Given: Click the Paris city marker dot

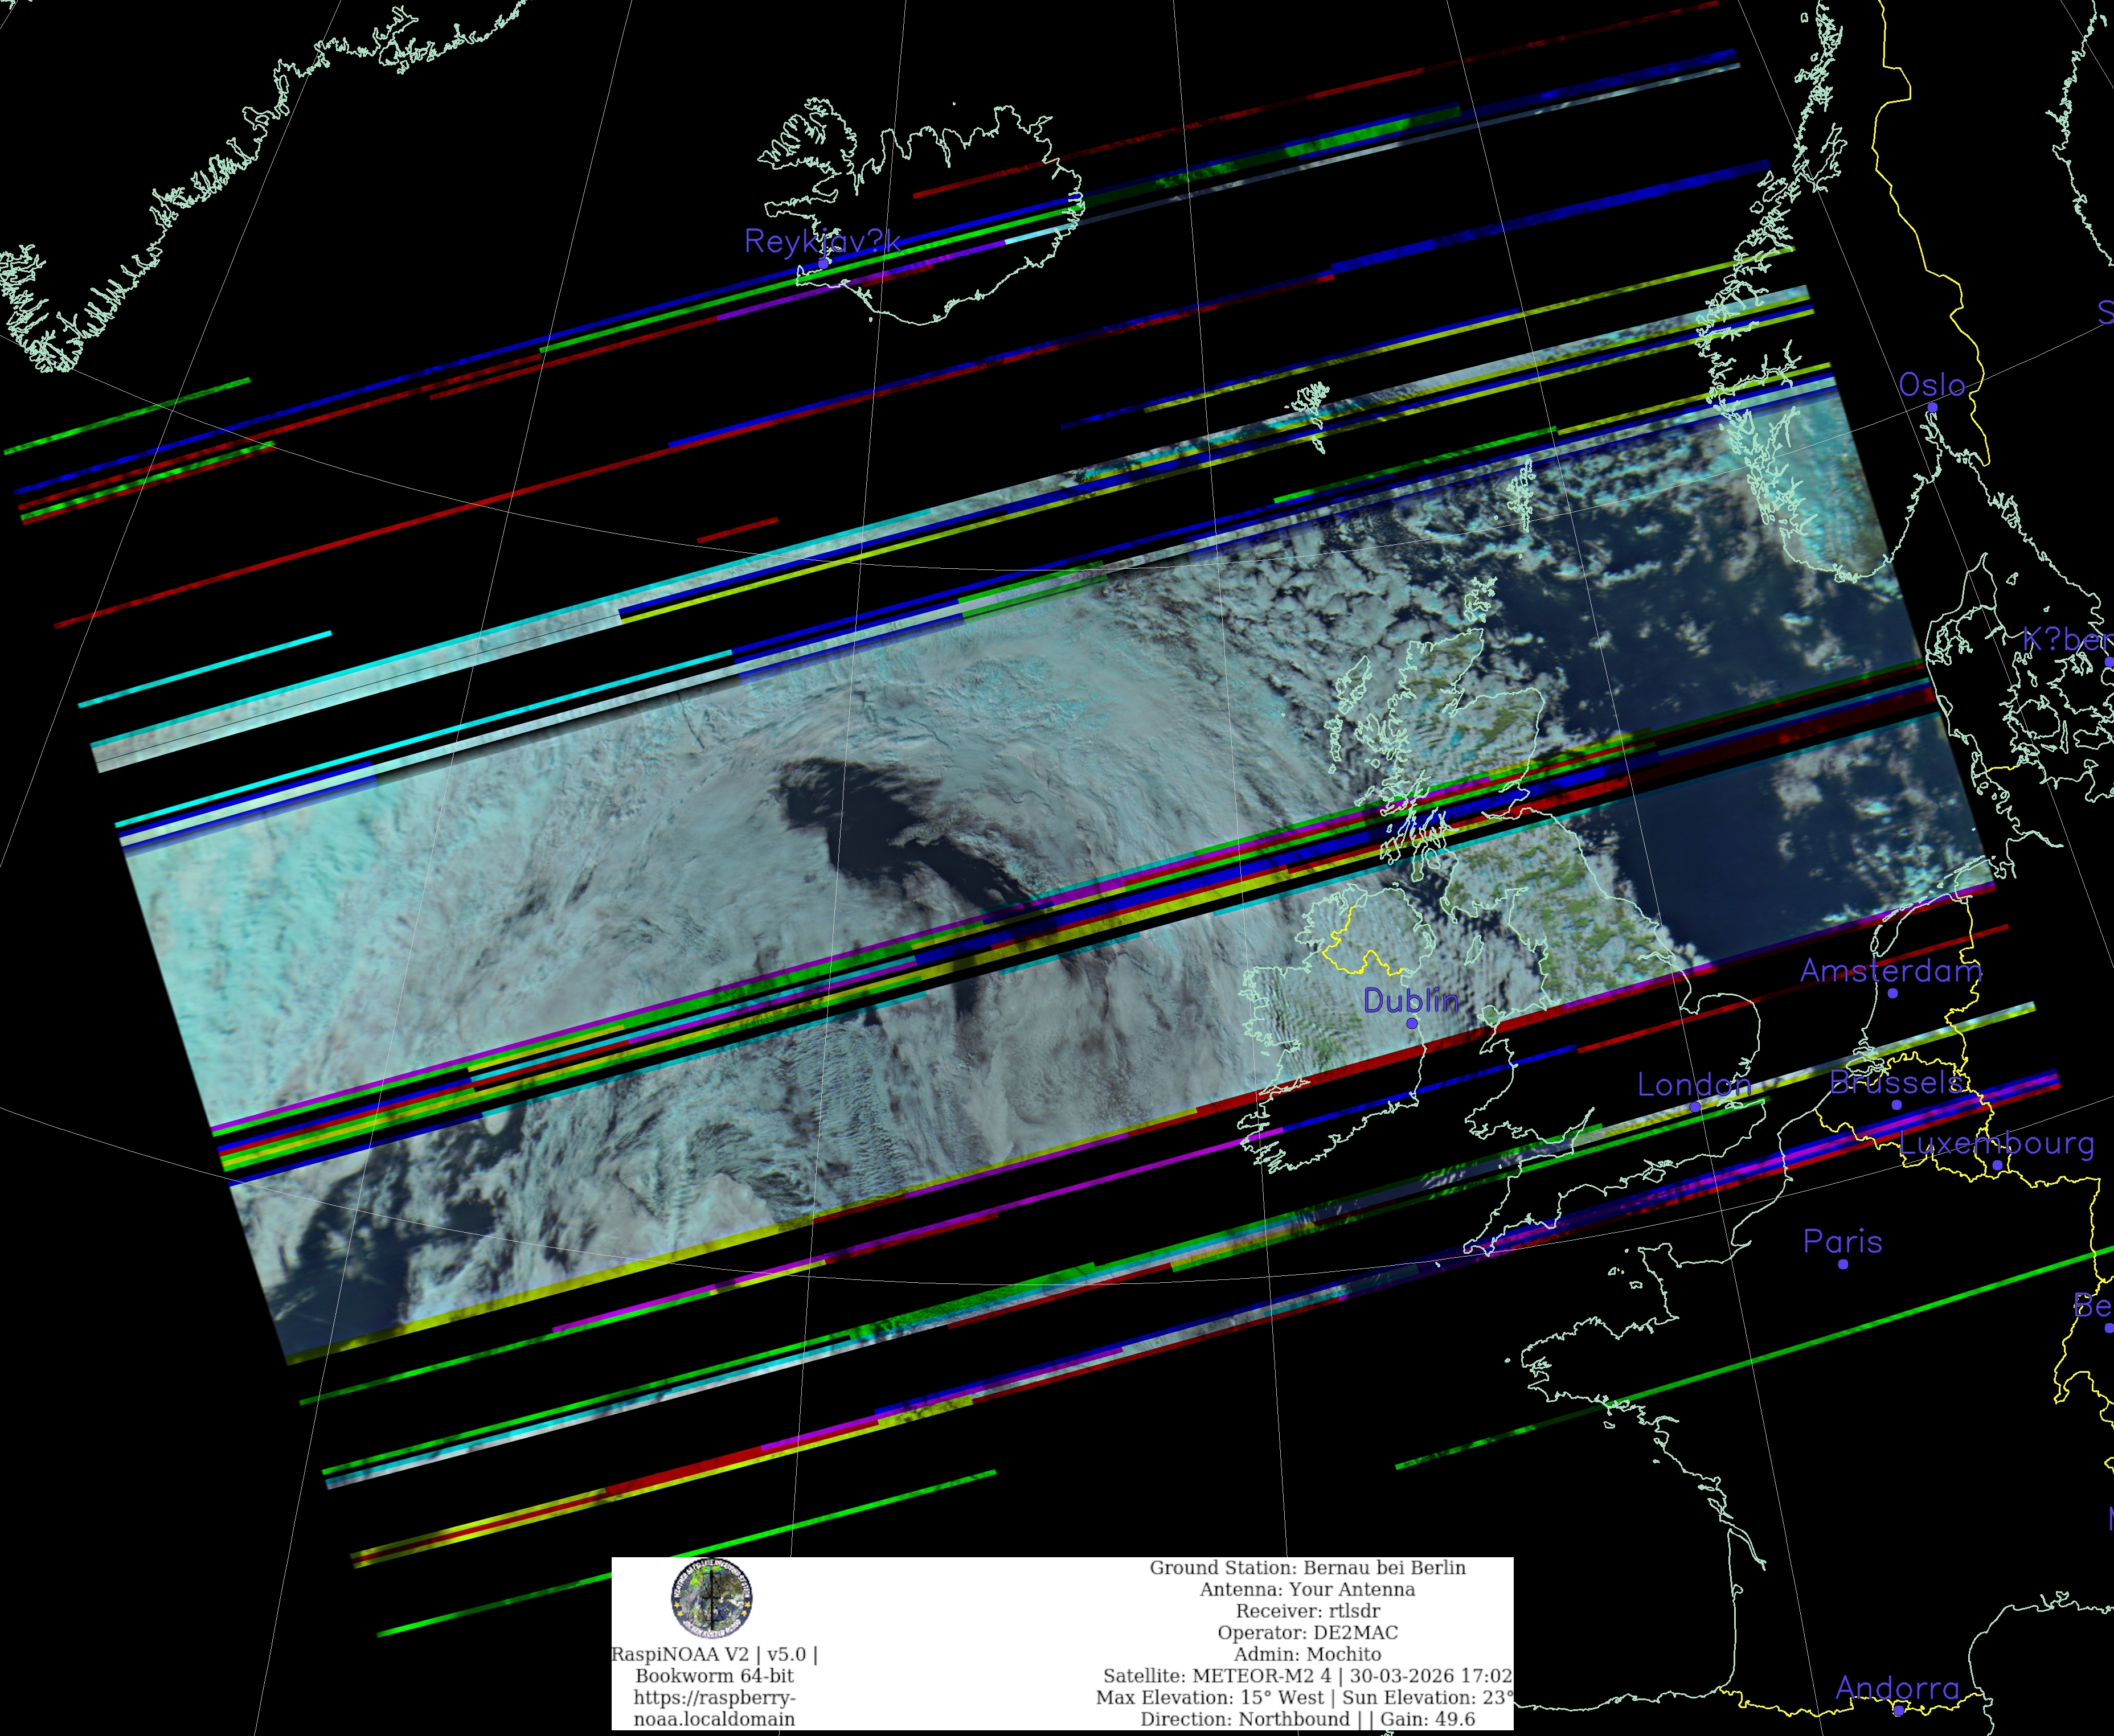Looking at the screenshot, I should pos(1843,1264).
